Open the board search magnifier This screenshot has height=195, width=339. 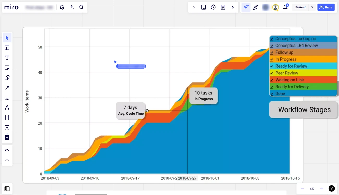tap(81, 7)
